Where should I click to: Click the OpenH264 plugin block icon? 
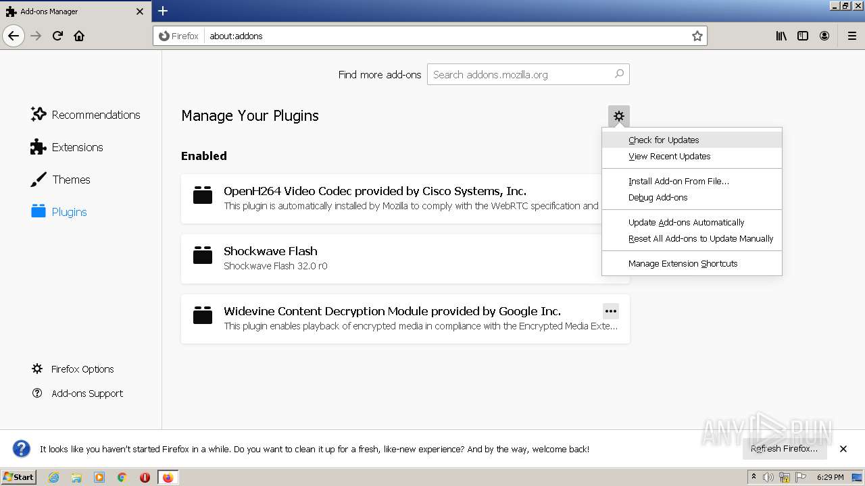click(x=203, y=195)
